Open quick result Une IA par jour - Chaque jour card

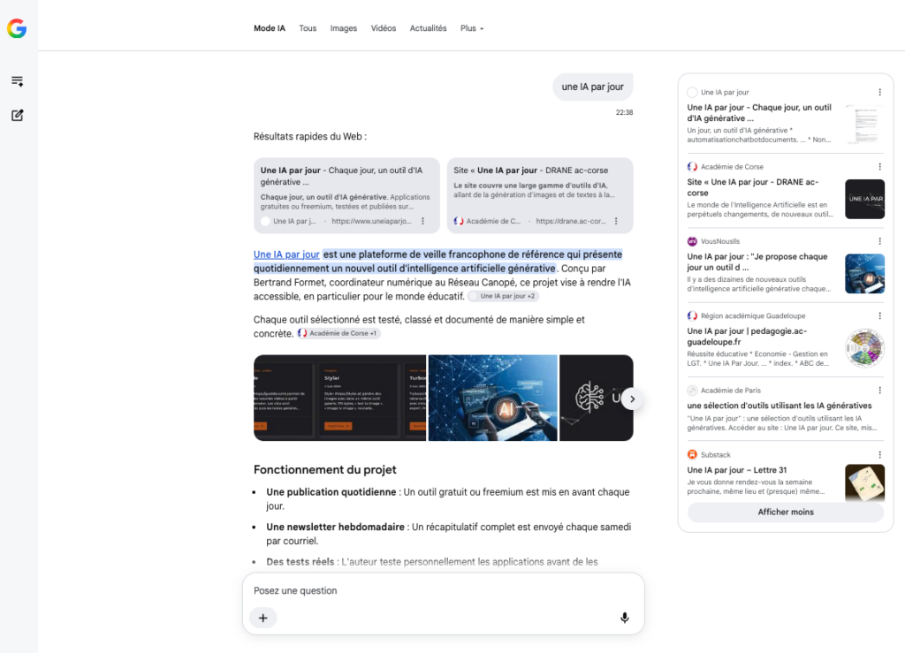pyautogui.click(x=346, y=195)
